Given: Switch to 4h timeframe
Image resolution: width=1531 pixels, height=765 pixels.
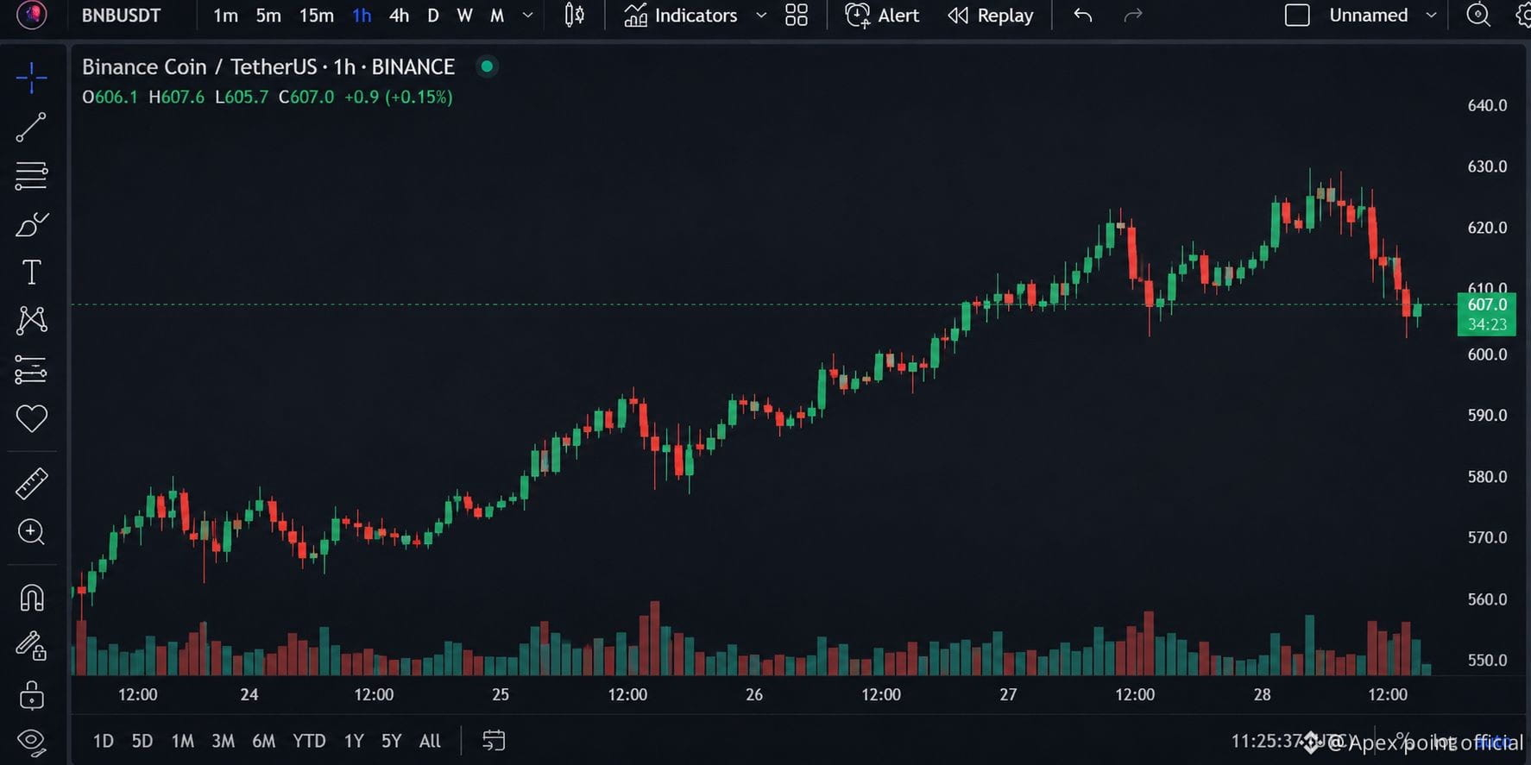Looking at the screenshot, I should (399, 16).
